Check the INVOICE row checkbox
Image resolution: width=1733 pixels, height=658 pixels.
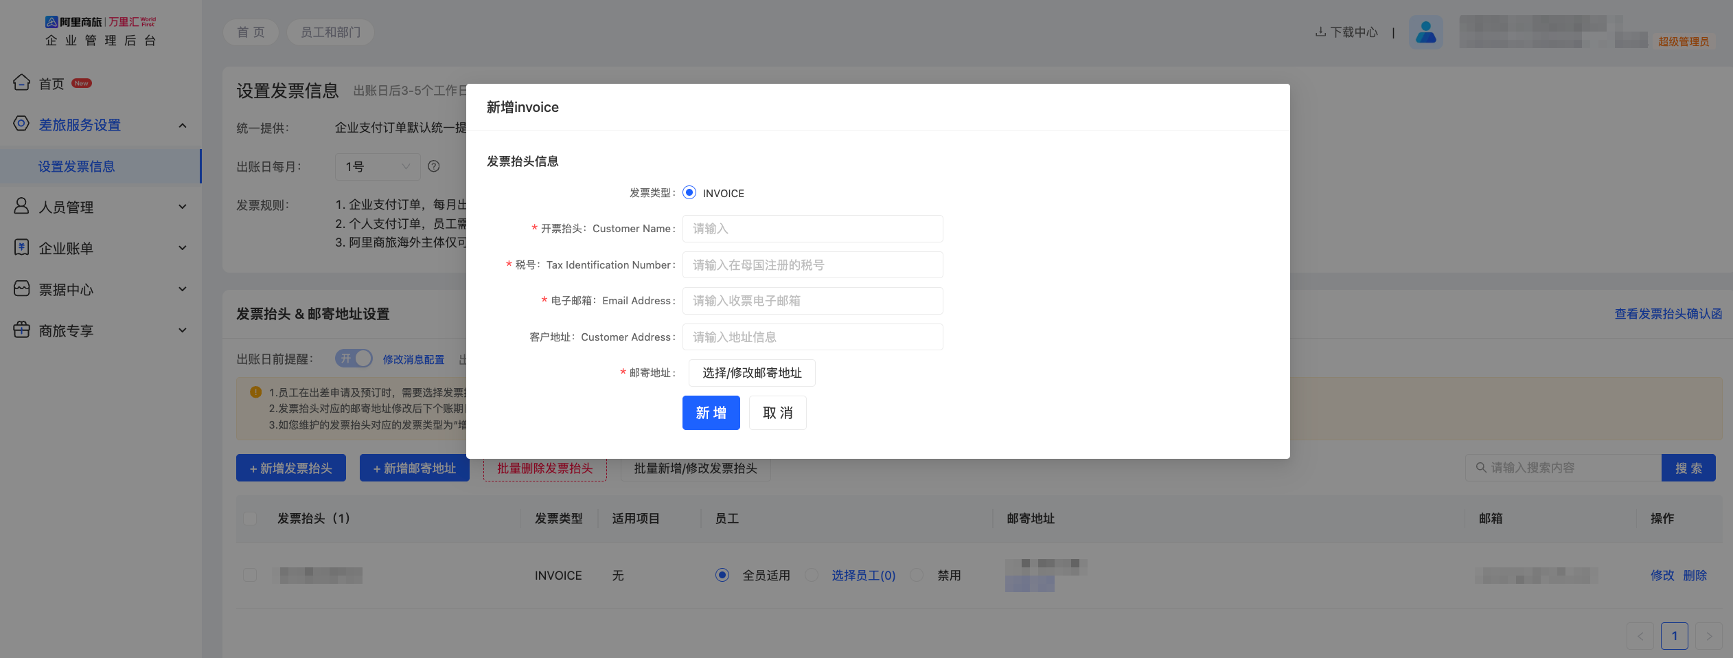pyautogui.click(x=250, y=575)
